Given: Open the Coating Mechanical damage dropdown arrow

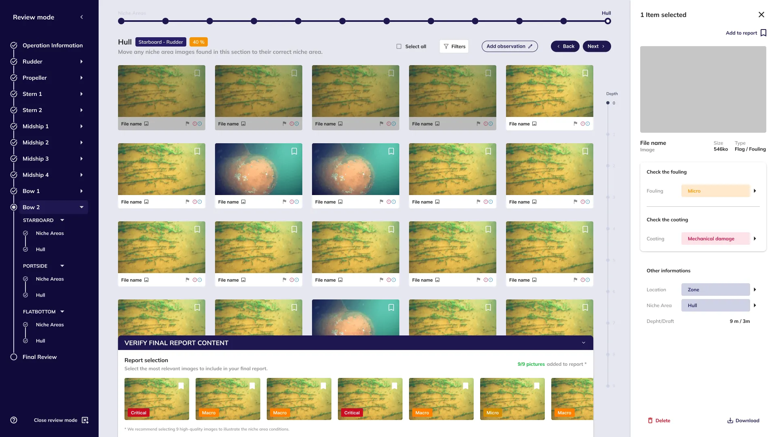Looking at the screenshot, I should tap(755, 238).
